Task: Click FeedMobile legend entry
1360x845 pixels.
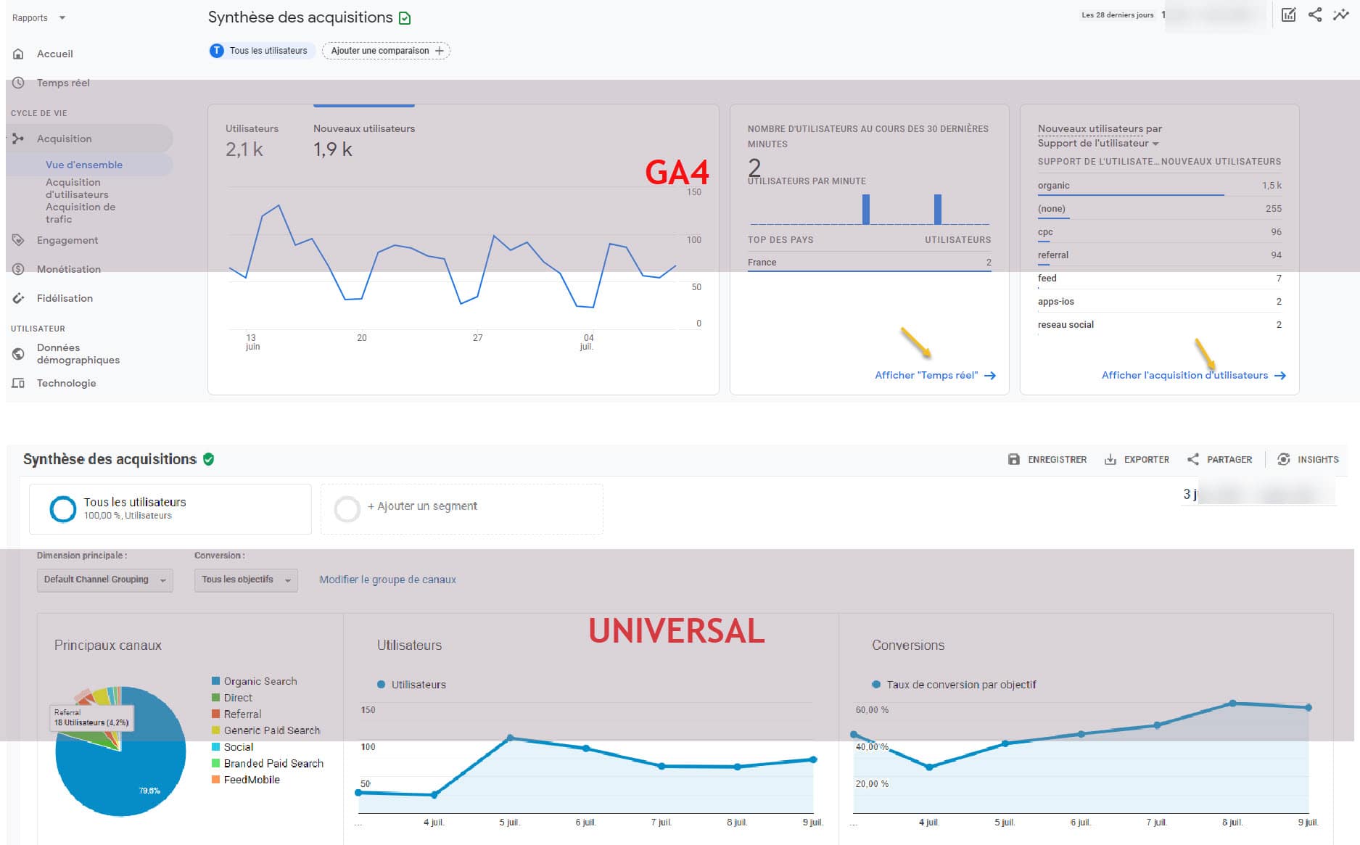Action: tap(246, 780)
